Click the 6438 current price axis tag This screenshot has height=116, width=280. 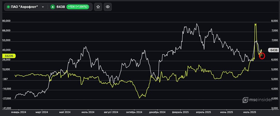[x=272, y=50]
